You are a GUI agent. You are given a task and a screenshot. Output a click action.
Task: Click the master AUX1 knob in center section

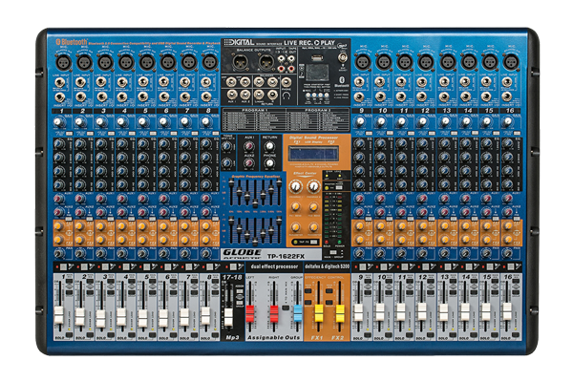click(x=249, y=146)
